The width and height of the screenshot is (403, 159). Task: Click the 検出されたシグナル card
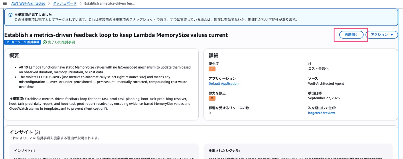pos(298,151)
